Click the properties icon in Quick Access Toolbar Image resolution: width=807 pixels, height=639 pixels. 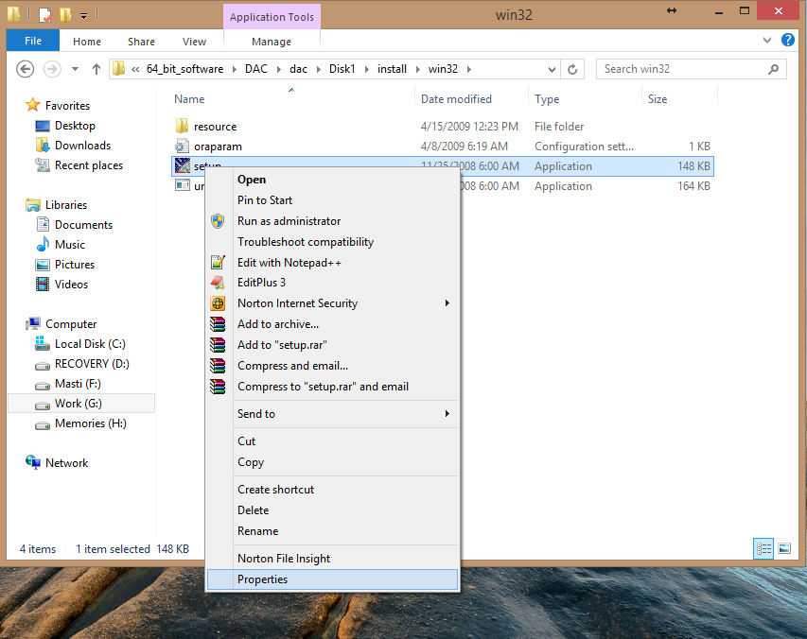click(45, 14)
